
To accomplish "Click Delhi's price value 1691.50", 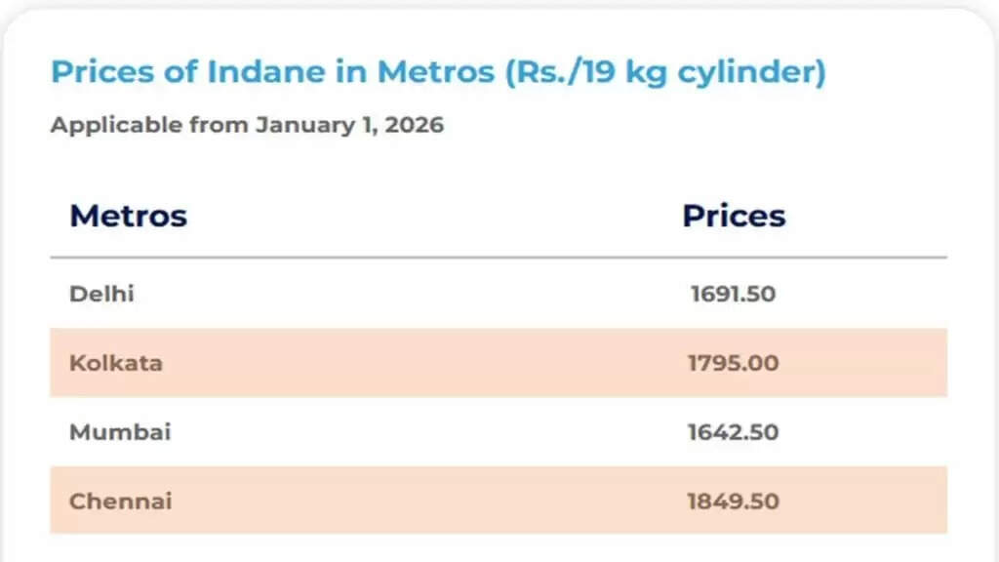I will (733, 294).
